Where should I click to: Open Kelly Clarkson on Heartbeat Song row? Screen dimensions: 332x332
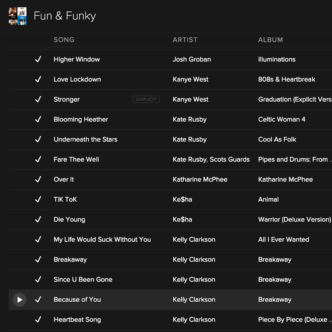(194, 319)
